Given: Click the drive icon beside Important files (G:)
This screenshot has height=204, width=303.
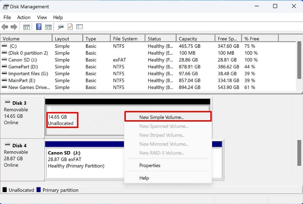Looking at the screenshot, I should (x=4, y=73).
